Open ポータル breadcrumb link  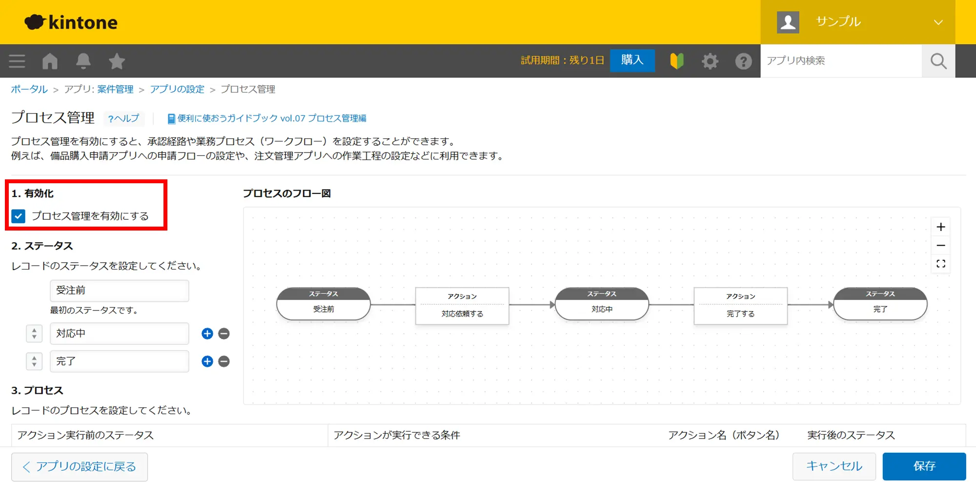(29, 89)
